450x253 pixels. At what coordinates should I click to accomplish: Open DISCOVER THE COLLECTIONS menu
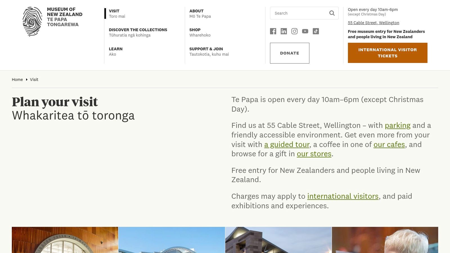click(x=138, y=32)
